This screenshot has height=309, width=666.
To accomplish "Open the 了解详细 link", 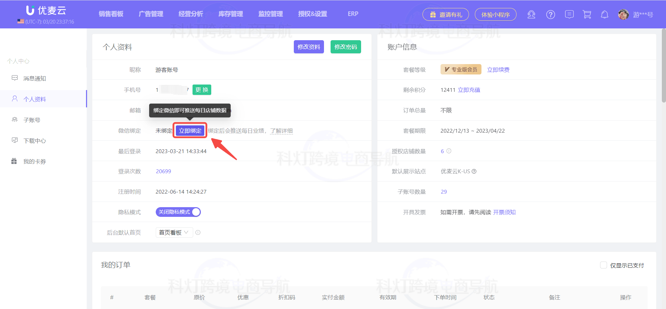I will click(x=282, y=131).
